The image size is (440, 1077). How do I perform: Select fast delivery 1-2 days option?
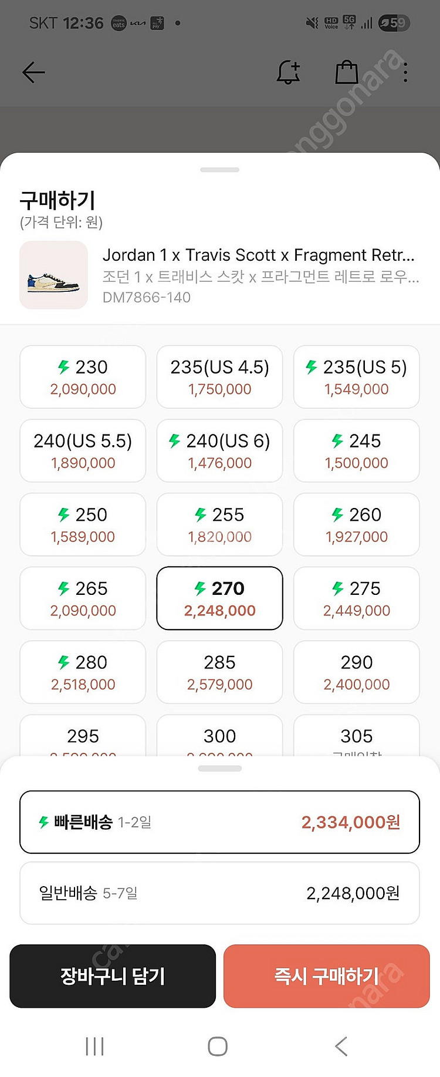pos(219,822)
